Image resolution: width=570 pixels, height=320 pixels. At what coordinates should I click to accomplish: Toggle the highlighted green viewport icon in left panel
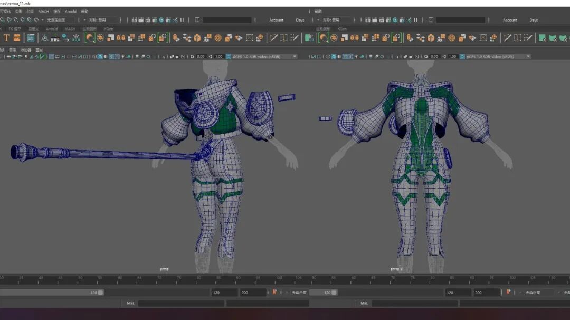[x=43, y=56]
